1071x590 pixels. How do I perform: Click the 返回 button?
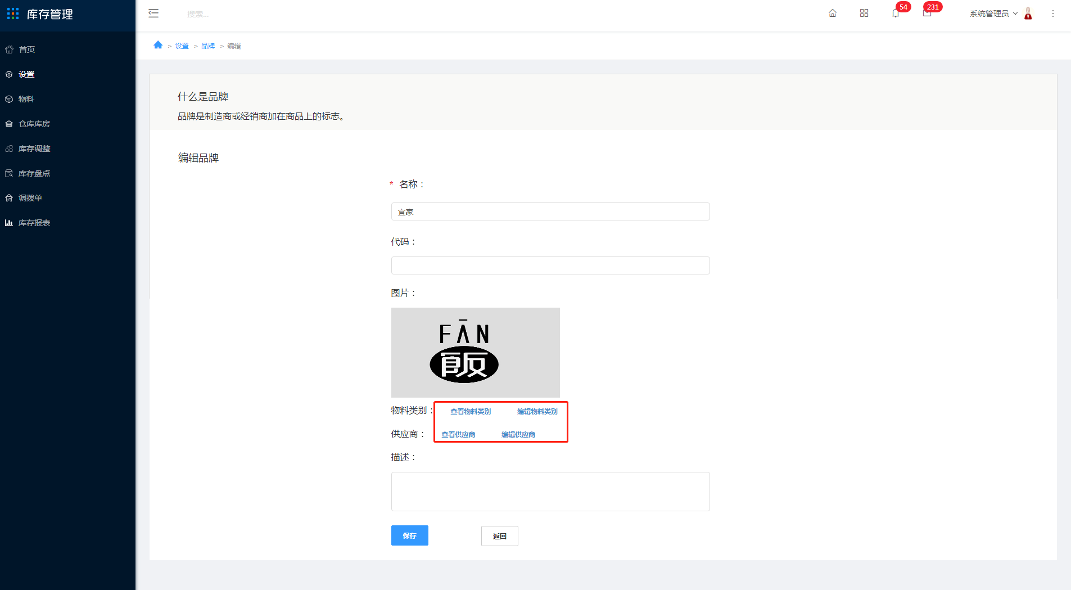500,536
